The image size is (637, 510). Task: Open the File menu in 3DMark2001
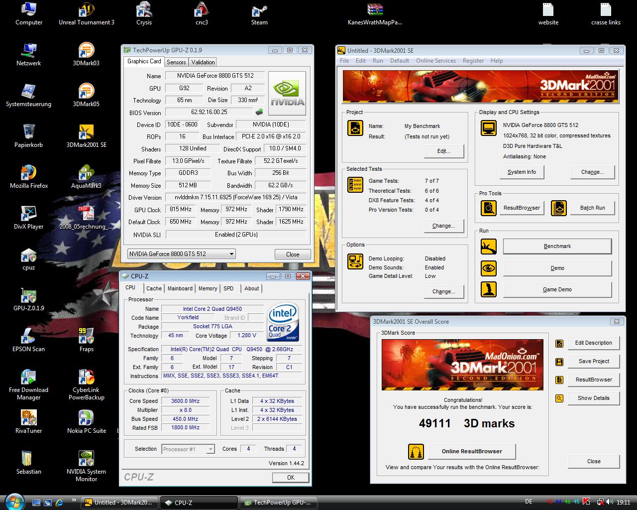coord(344,61)
